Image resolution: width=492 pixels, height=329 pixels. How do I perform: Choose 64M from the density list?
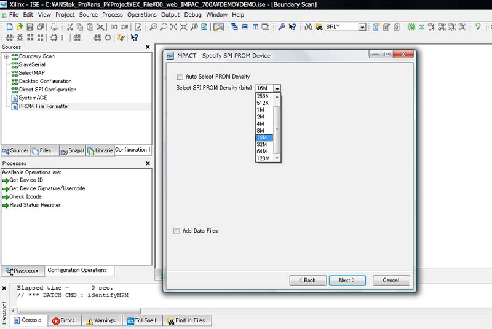pos(264,152)
